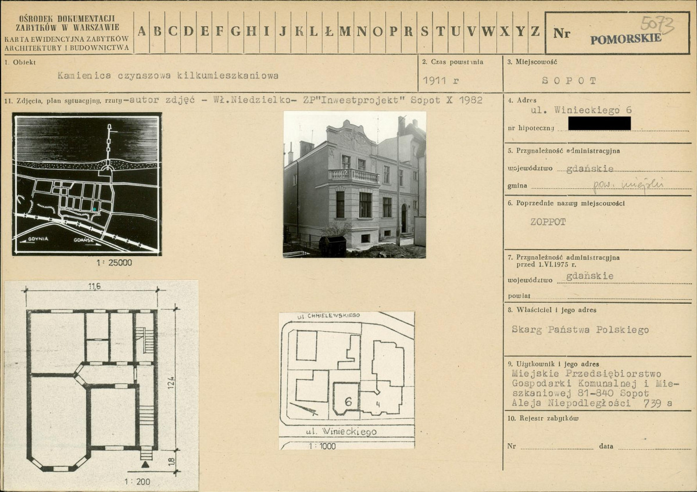Pick letter Z in the alphabet index
Image resolution: width=697 pixels, height=492 pixels.
pos(535,32)
